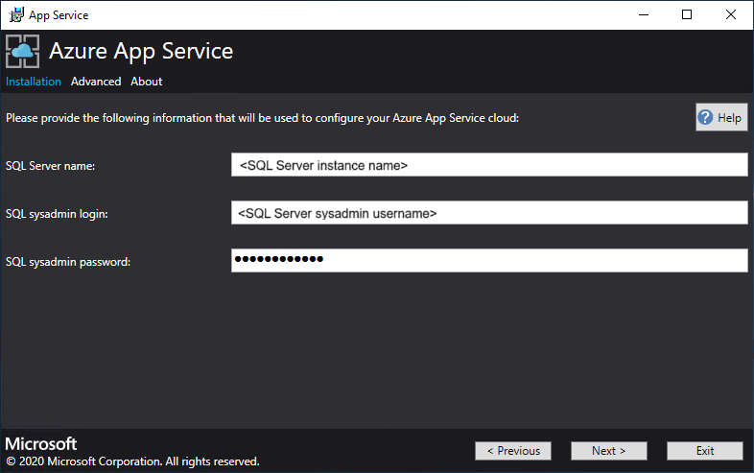Click the Azure App Service heading text

[x=141, y=51]
